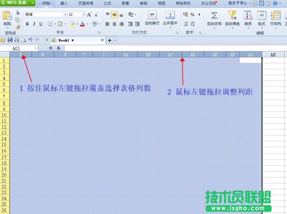287x214 pixels.
Task: Click the Save floppy disk icon
Action: coord(10,40)
